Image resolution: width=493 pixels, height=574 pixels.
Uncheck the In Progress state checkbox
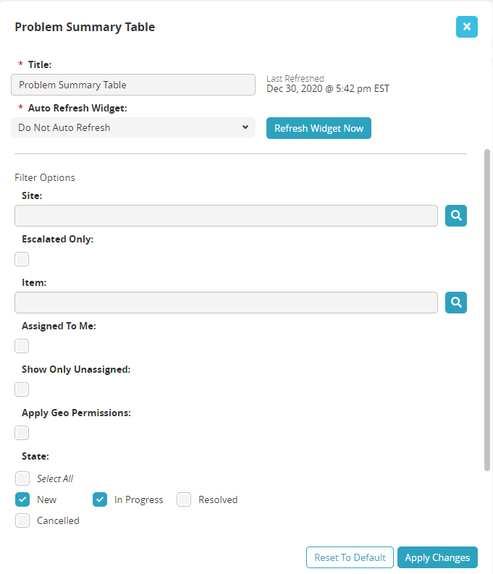(100, 499)
